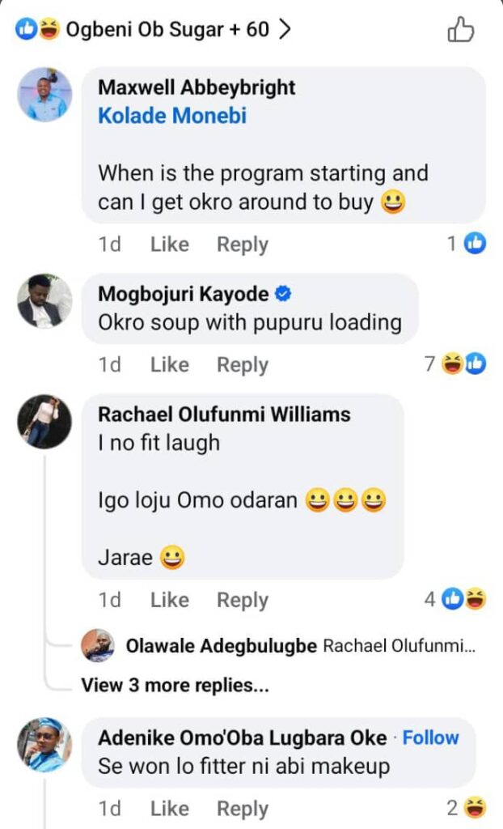This screenshot has width=503, height=829.
Task: Tap the thumbs-up like icon at top
Action: [x=460, y=31]
